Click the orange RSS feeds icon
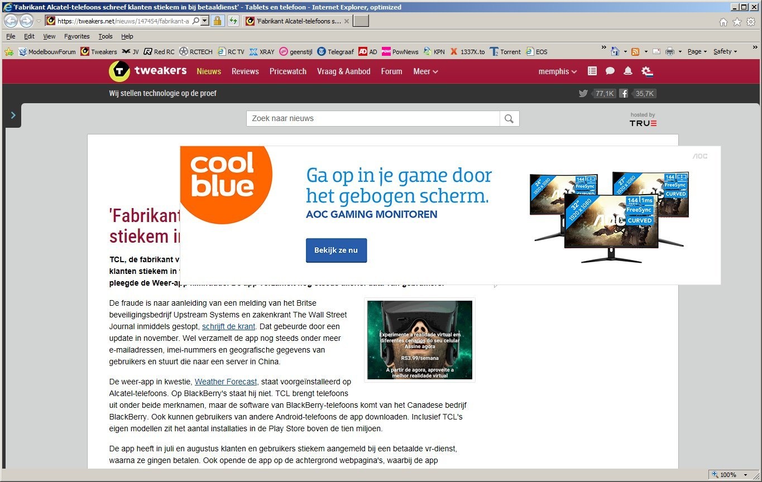 (x=635, y=51)
